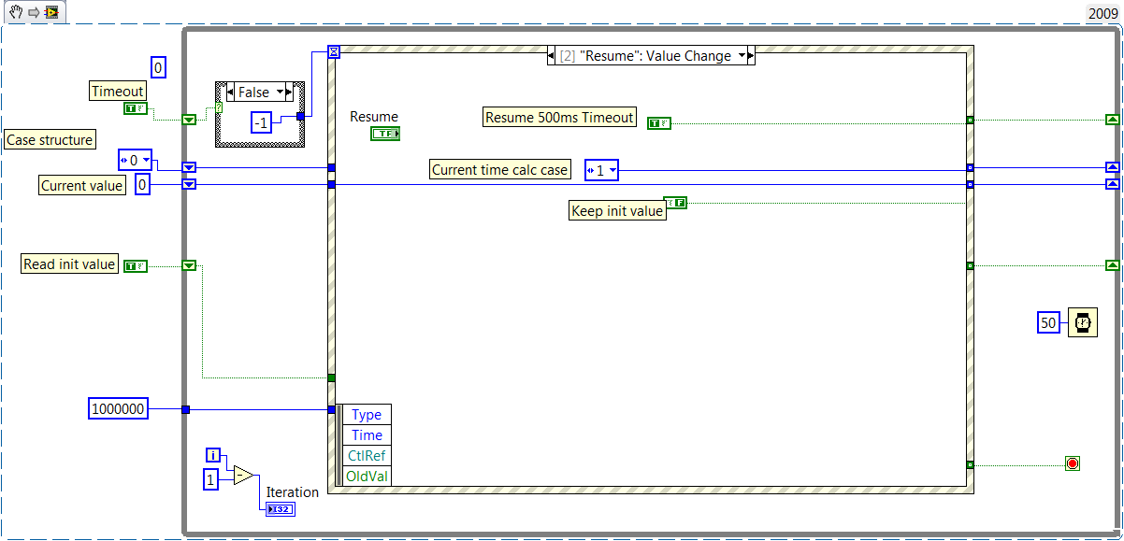Toggle the Keep init value boolean constant
This screenshot has width=1124, height=541.
coord(675,202)
